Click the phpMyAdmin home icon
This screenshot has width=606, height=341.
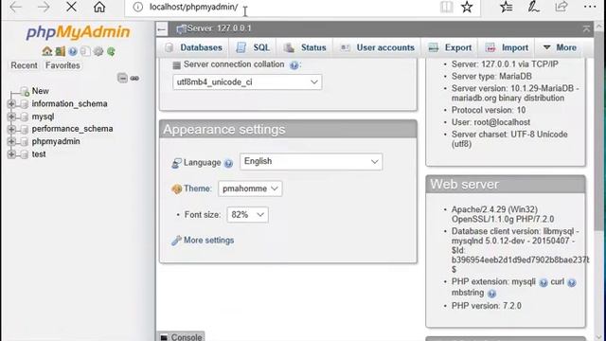[x=46, y=51]
